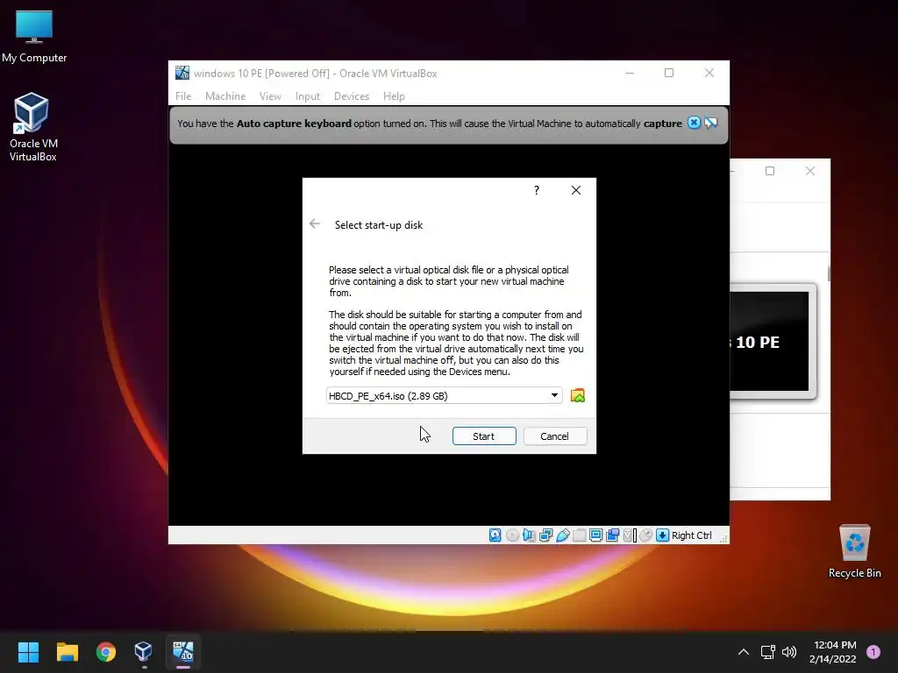The width and height of the screenshot is (898, 673).
Task: Open the Help menu
Action: point(394,96)
